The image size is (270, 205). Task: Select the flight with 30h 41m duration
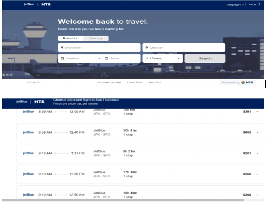point(140,132)
